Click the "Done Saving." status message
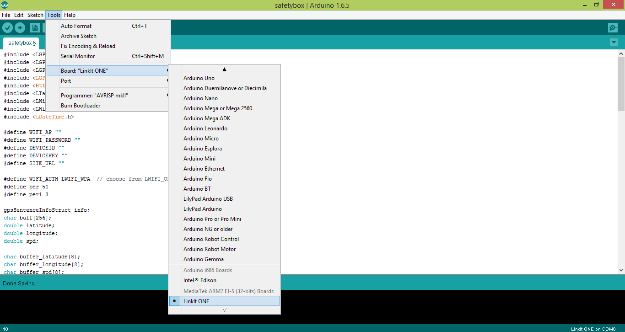Viewport: 625px width, 332px height. click(x=19, y=284)
